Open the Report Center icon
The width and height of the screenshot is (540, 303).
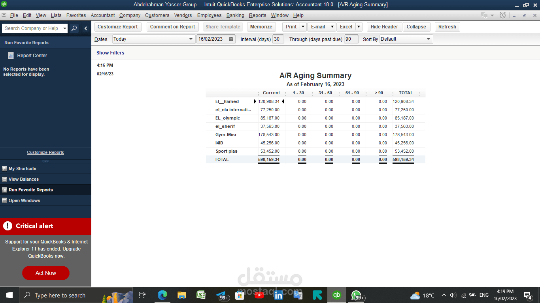(x=11, y=56)
